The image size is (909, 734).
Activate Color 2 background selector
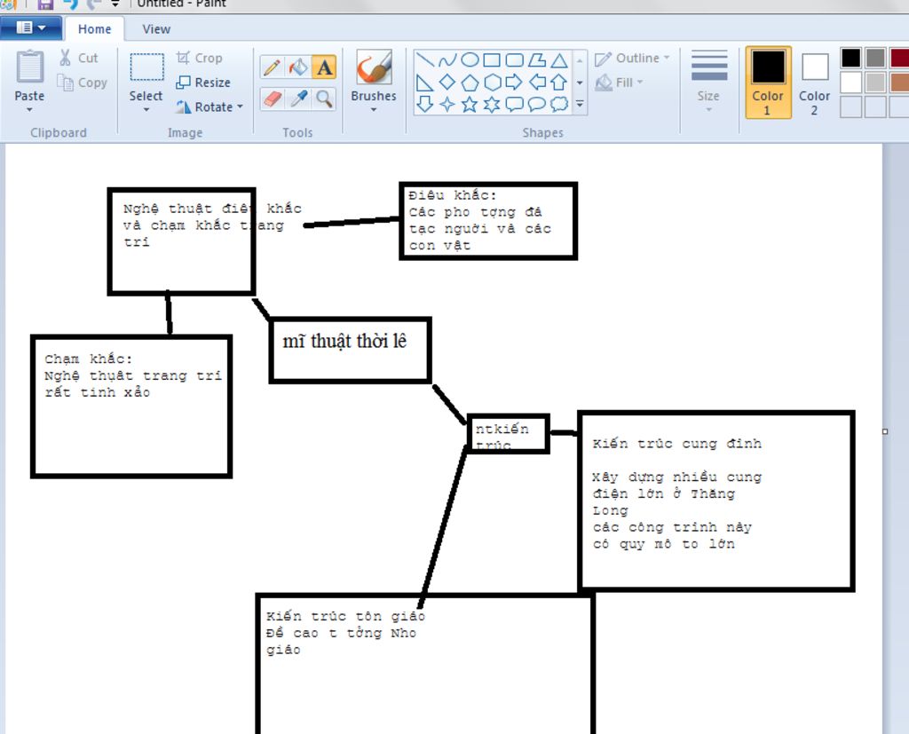point(815,83)
